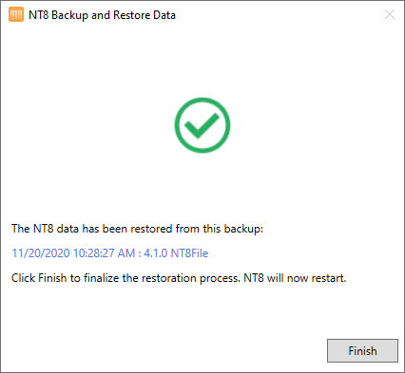Click the '4.1.0 NT8File' version text

pyautogui.click(x=176, y=253)
